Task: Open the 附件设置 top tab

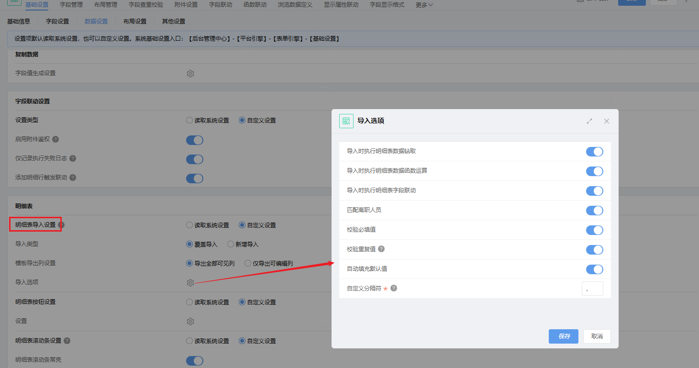Action: pyautogui.click(x=186, y=5)
